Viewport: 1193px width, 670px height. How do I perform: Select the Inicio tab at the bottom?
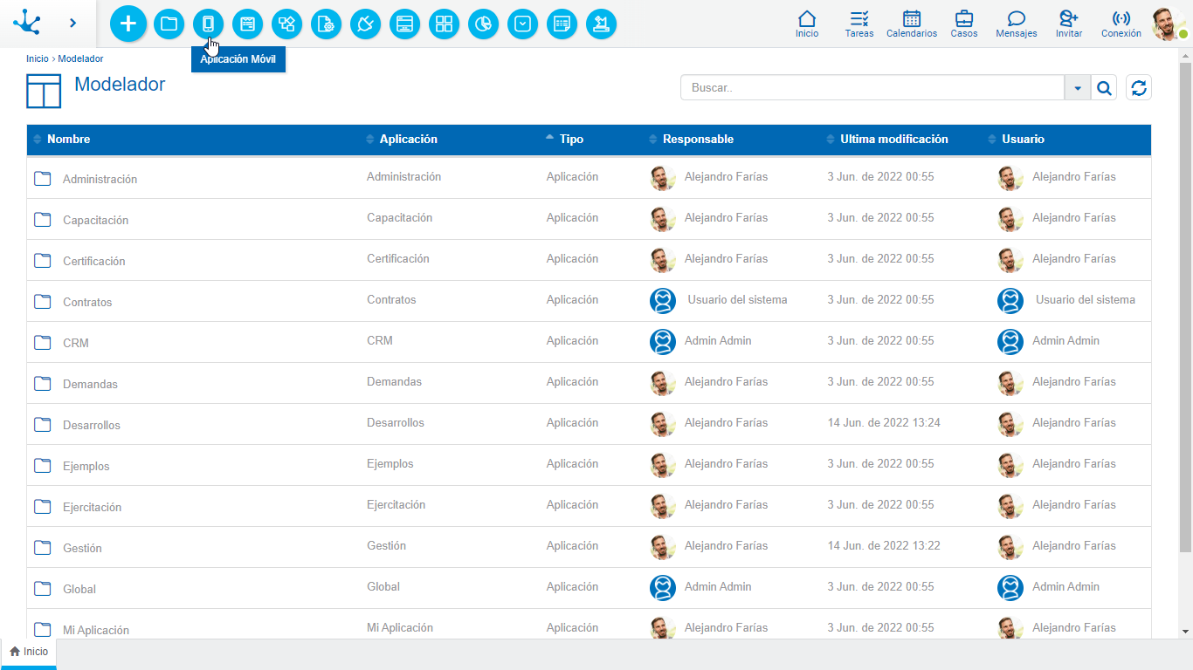(x=29, y=652)
